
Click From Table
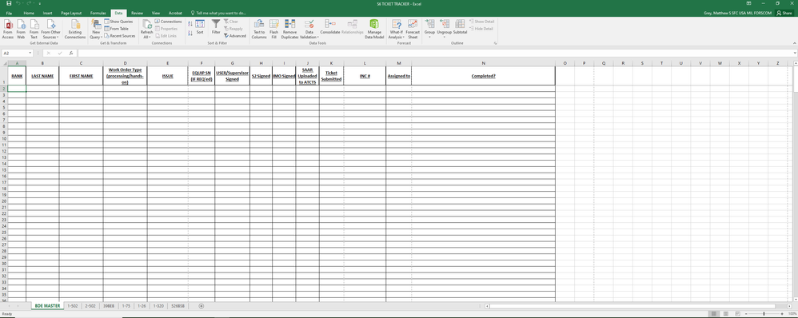(x=117, y=29)
